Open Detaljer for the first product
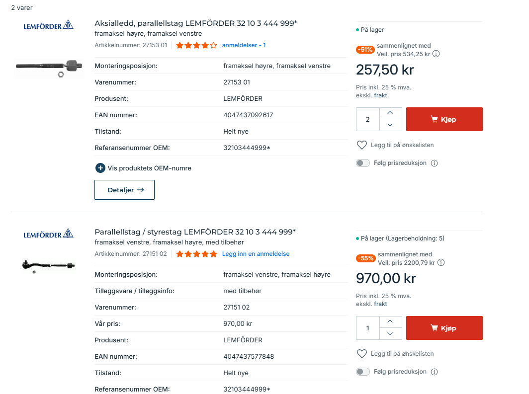The height and width of the screenshot is (394, 529). click(x=124, y=190)
